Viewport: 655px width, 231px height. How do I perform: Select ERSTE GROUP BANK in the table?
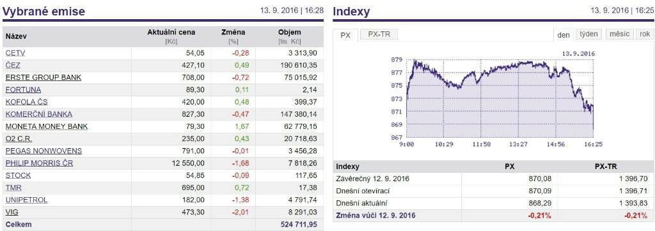43,78
